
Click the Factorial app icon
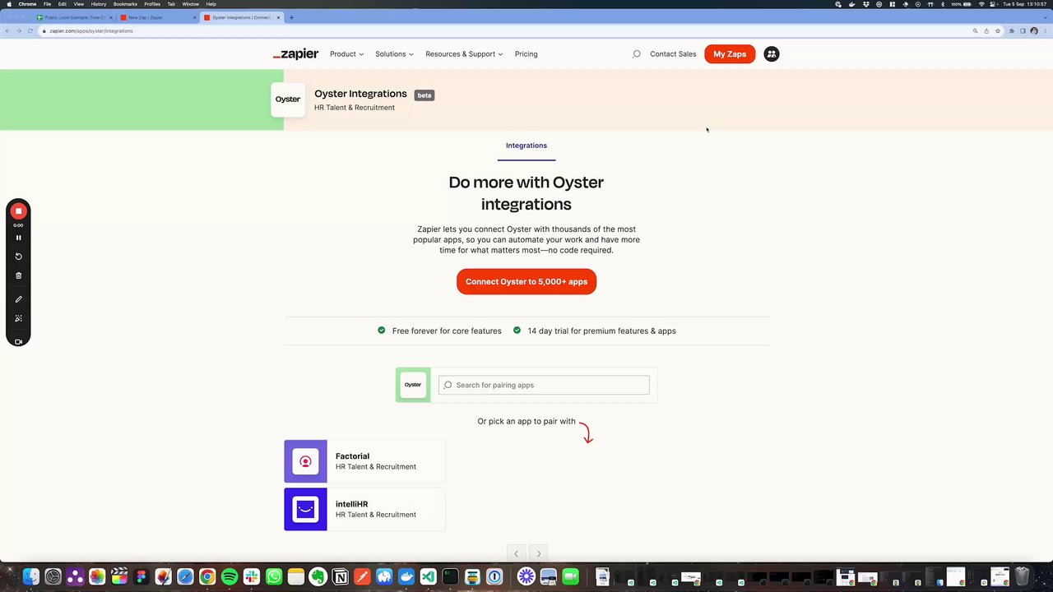(305, 461)
